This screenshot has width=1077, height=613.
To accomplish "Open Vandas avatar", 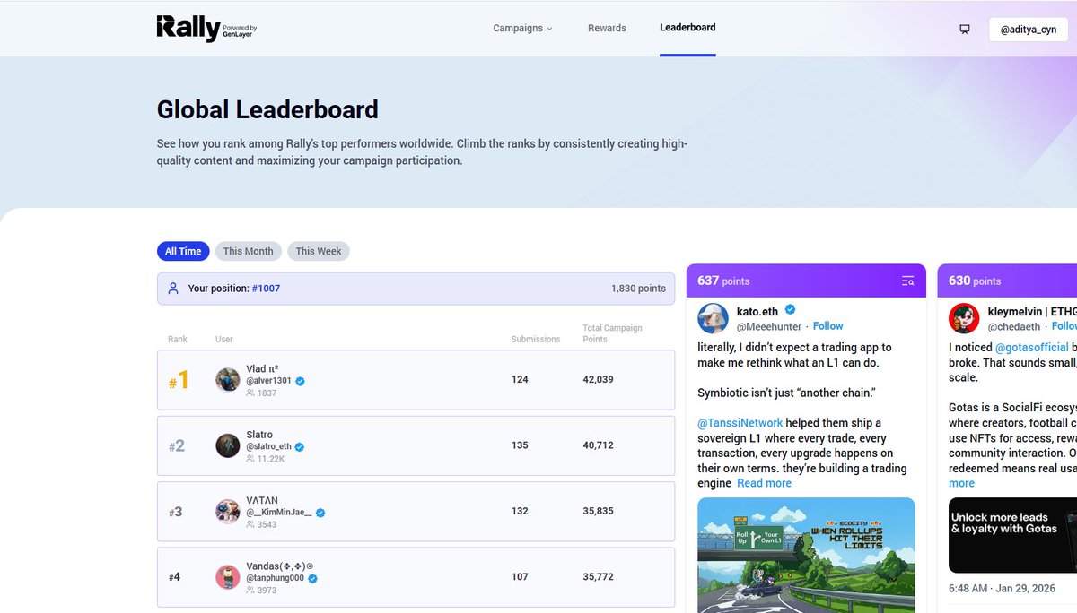I will 228,577.
